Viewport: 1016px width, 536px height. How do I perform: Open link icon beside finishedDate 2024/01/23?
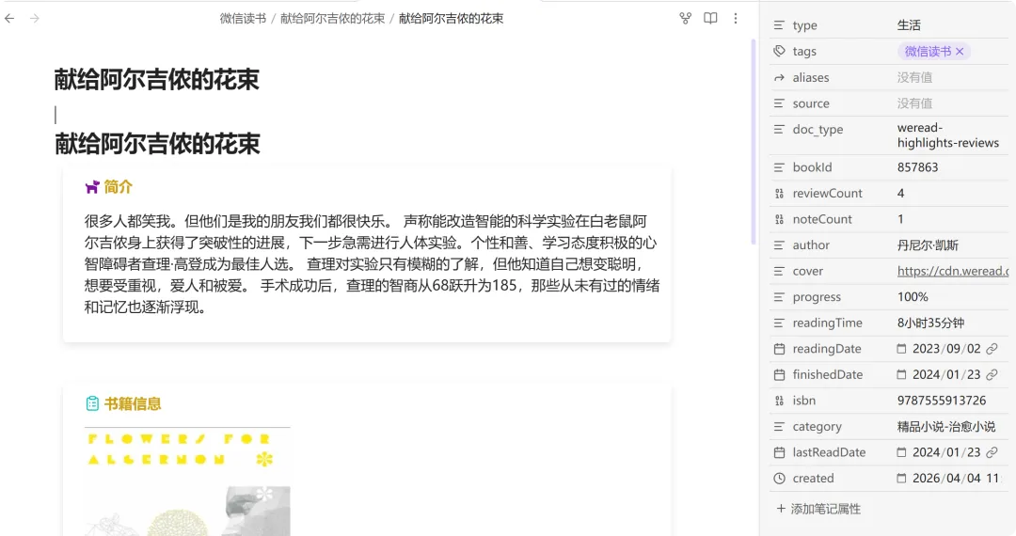(x=992, y=375)
